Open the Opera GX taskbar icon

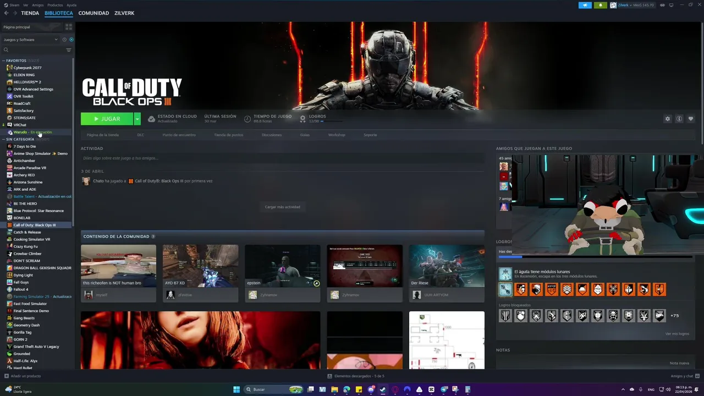[395, 389]
